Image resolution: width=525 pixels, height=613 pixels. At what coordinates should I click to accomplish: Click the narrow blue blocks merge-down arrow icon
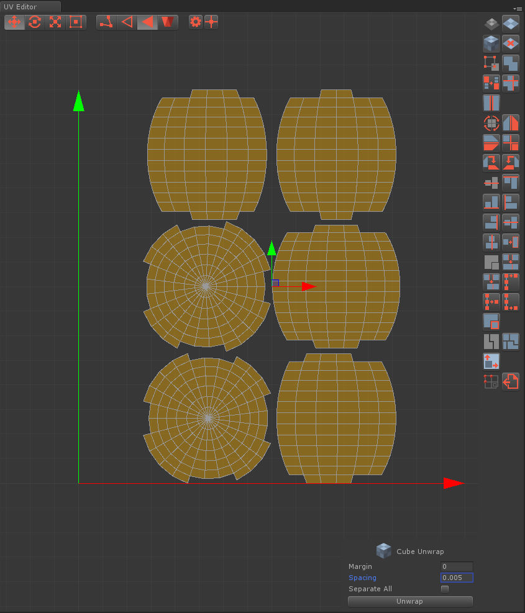pyautogui.click(x=491, y=281)
